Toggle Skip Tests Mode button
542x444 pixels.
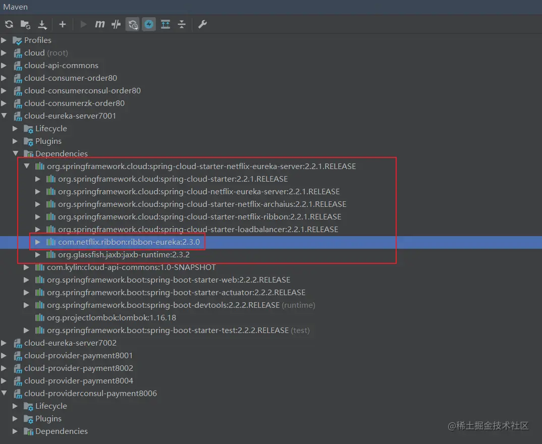(x=132, y=24)
